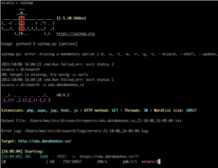Screen dimensions: 218x168
Task: Click the 'dirsearch -u xdu.databankes.cn' command
Action: tap(52, 85)
